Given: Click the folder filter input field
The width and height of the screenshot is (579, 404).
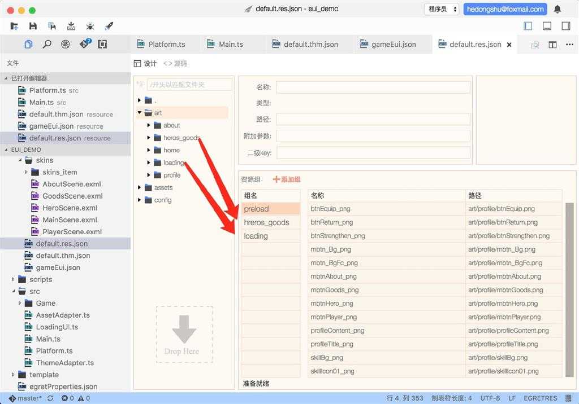Looking at the screenshot, I should [x=190, y=85].
